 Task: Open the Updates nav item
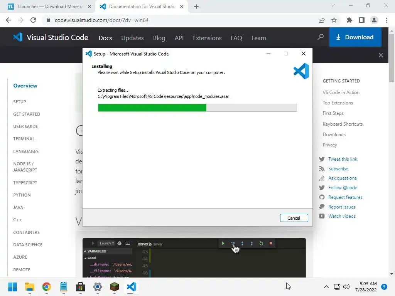click(133, 38)
